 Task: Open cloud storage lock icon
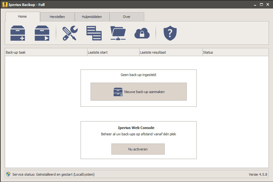coord(142,33)
